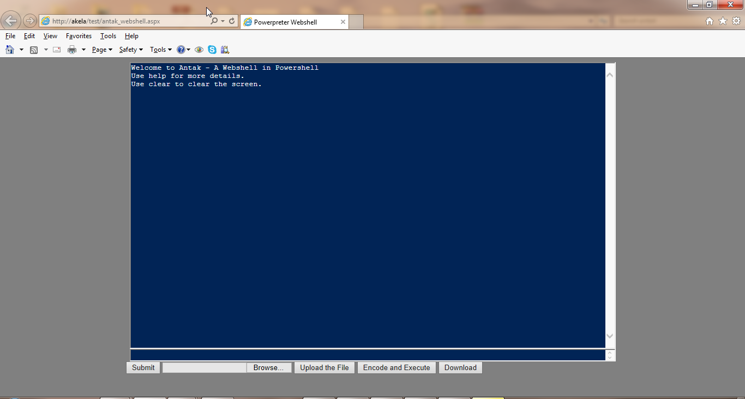Viewport: 745px width, 399px height.
Task: Click the console scrollbar down arrow
Action: (x=610, y=336)
